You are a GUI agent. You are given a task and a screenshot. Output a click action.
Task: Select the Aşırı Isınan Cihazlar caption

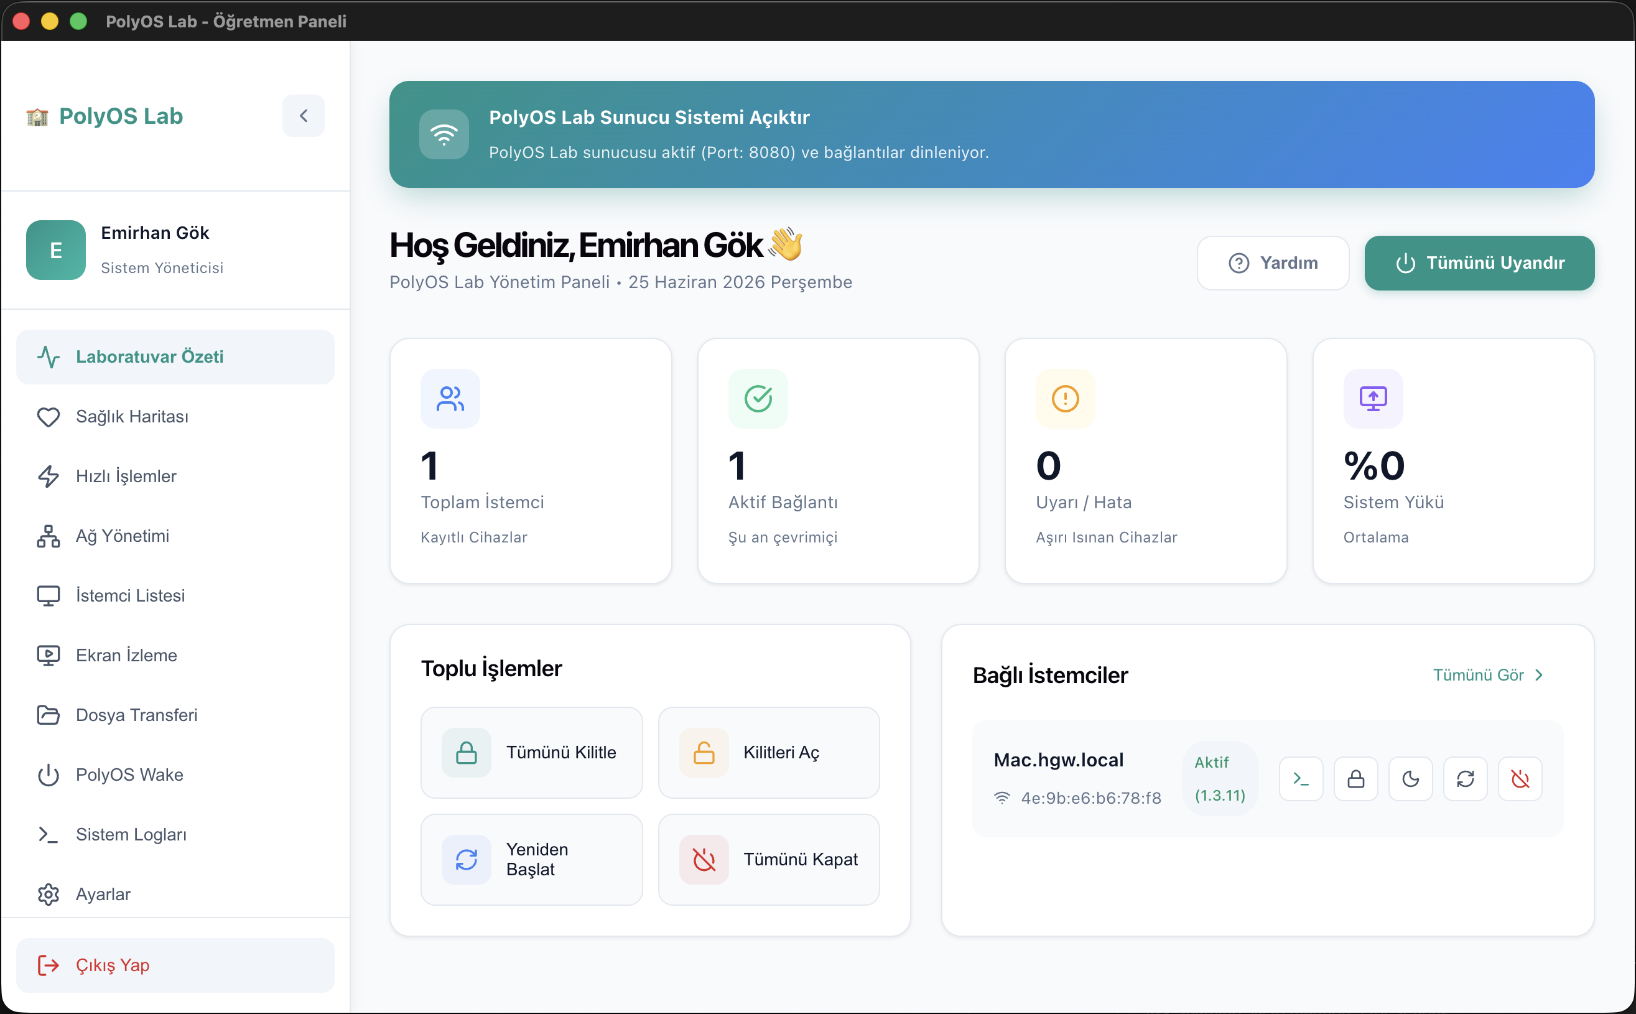[1106, 537]
